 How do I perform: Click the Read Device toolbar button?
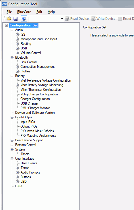[77, 19]
